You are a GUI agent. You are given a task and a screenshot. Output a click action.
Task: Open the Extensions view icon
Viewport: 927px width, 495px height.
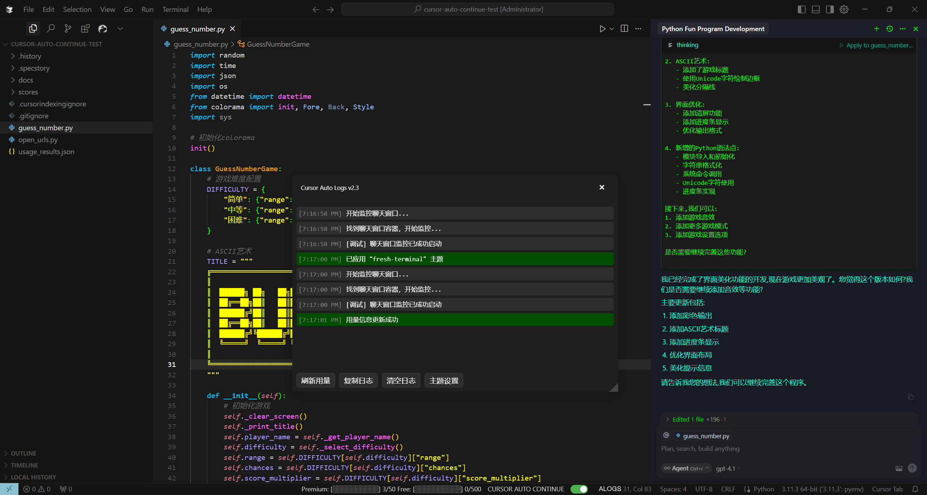coord(85,29)
